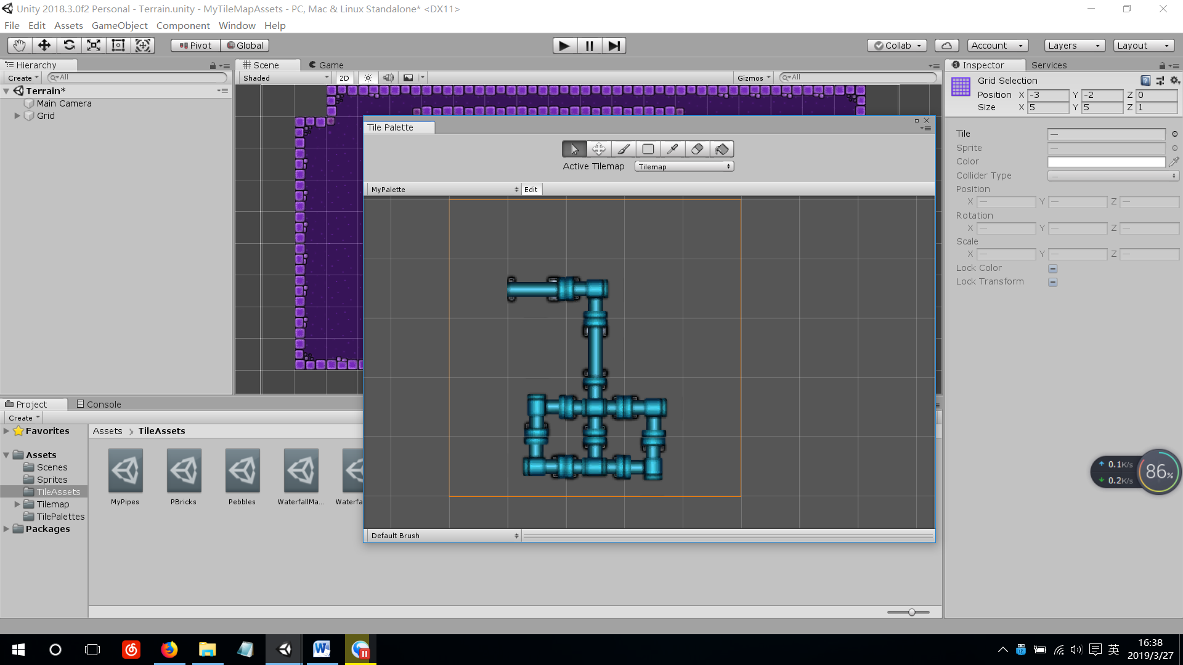Toggle scene lighting button

pos(368,78)
